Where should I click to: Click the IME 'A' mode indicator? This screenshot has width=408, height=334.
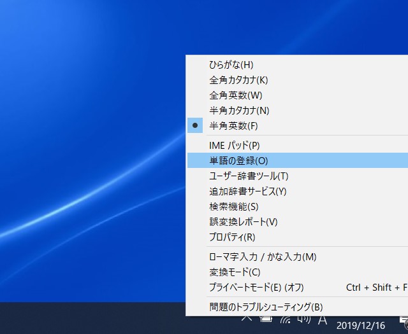point(323,320)
